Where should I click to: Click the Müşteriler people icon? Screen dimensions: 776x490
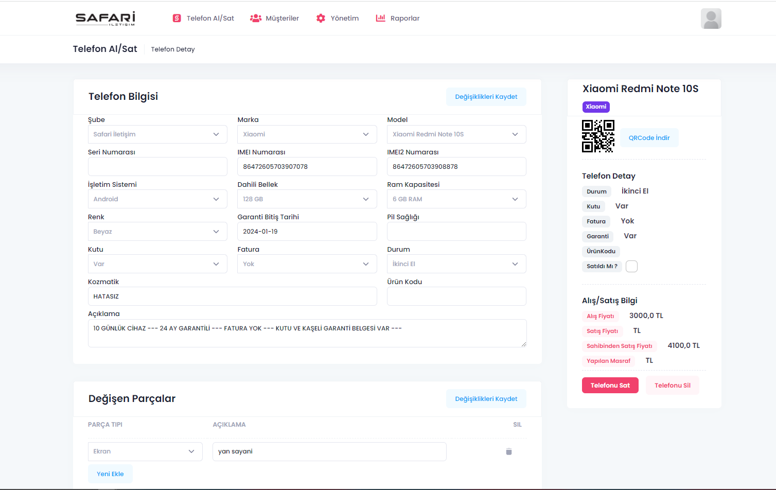256,19
